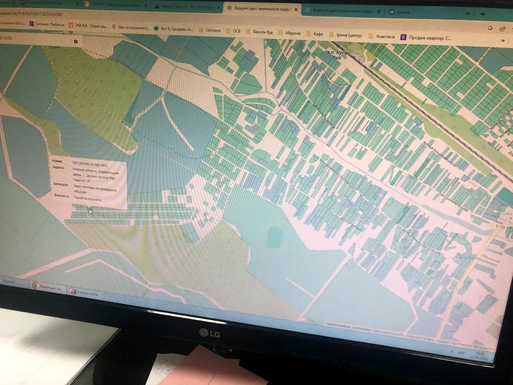Image resolution: width=513 pixels, height=385 pixels.
Task: Expand the Василь буд bookmark folder
Action: coord(261,32)
